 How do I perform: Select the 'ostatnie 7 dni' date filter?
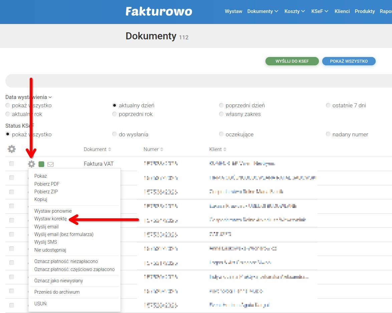(x=328, y=105)
